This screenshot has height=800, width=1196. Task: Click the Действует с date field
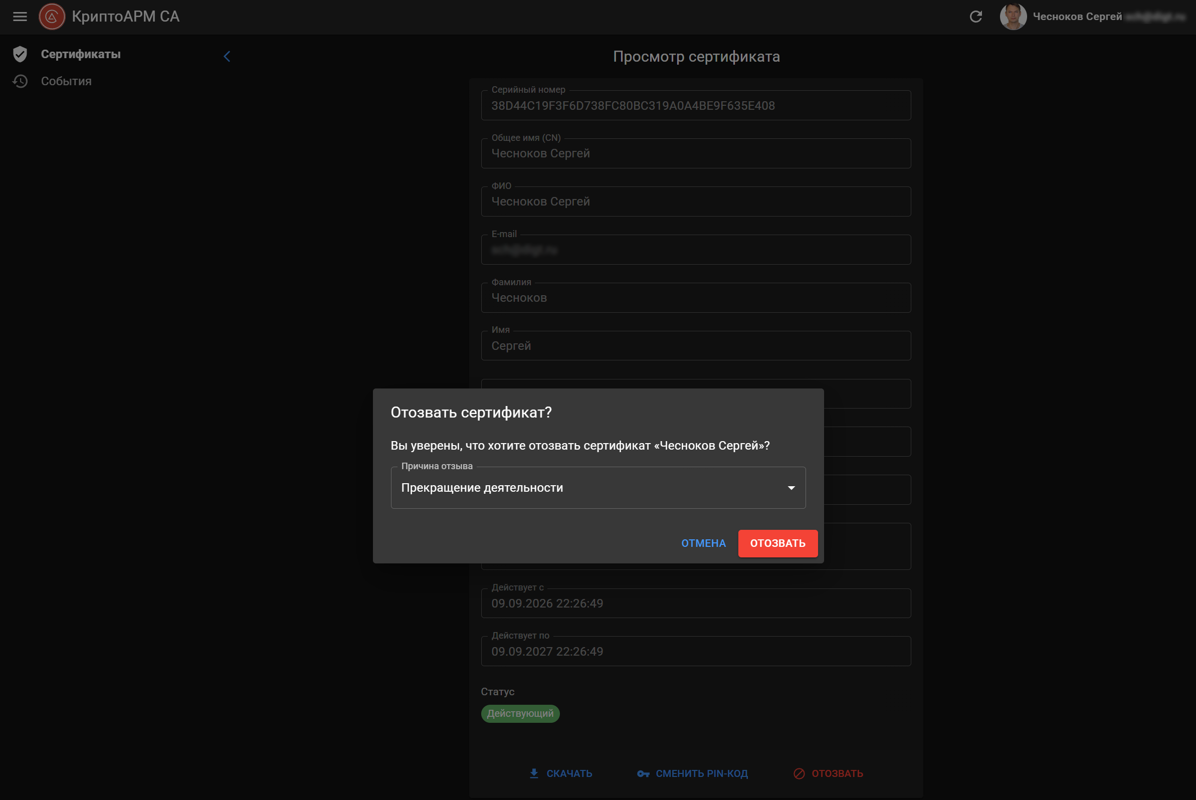pos(696,604)
